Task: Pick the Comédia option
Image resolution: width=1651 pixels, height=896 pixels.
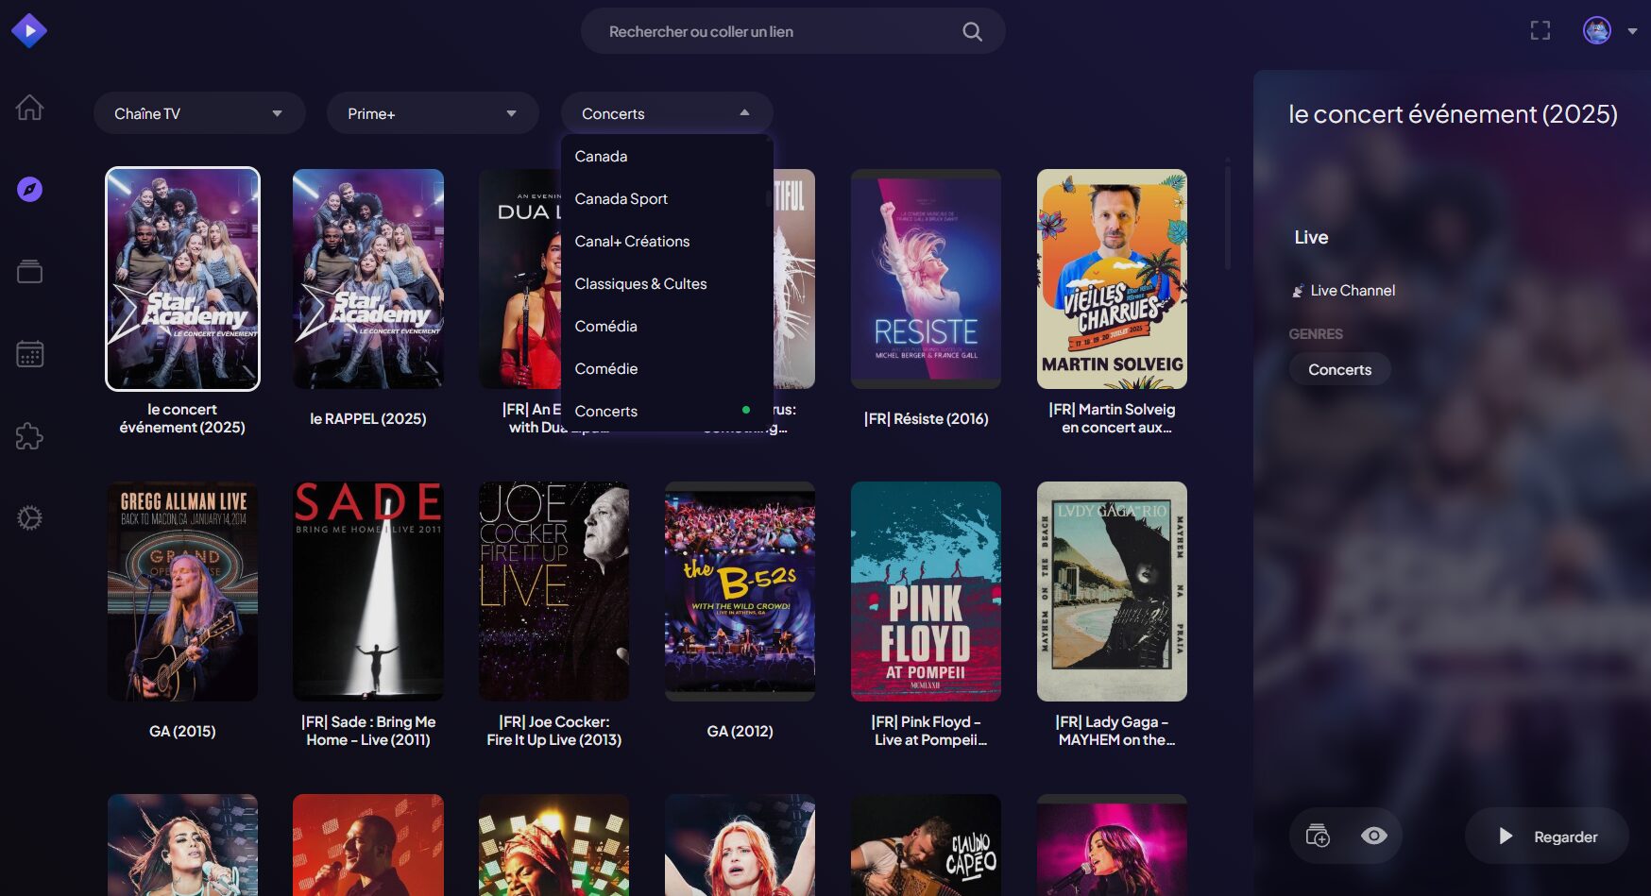Action: 667,326
